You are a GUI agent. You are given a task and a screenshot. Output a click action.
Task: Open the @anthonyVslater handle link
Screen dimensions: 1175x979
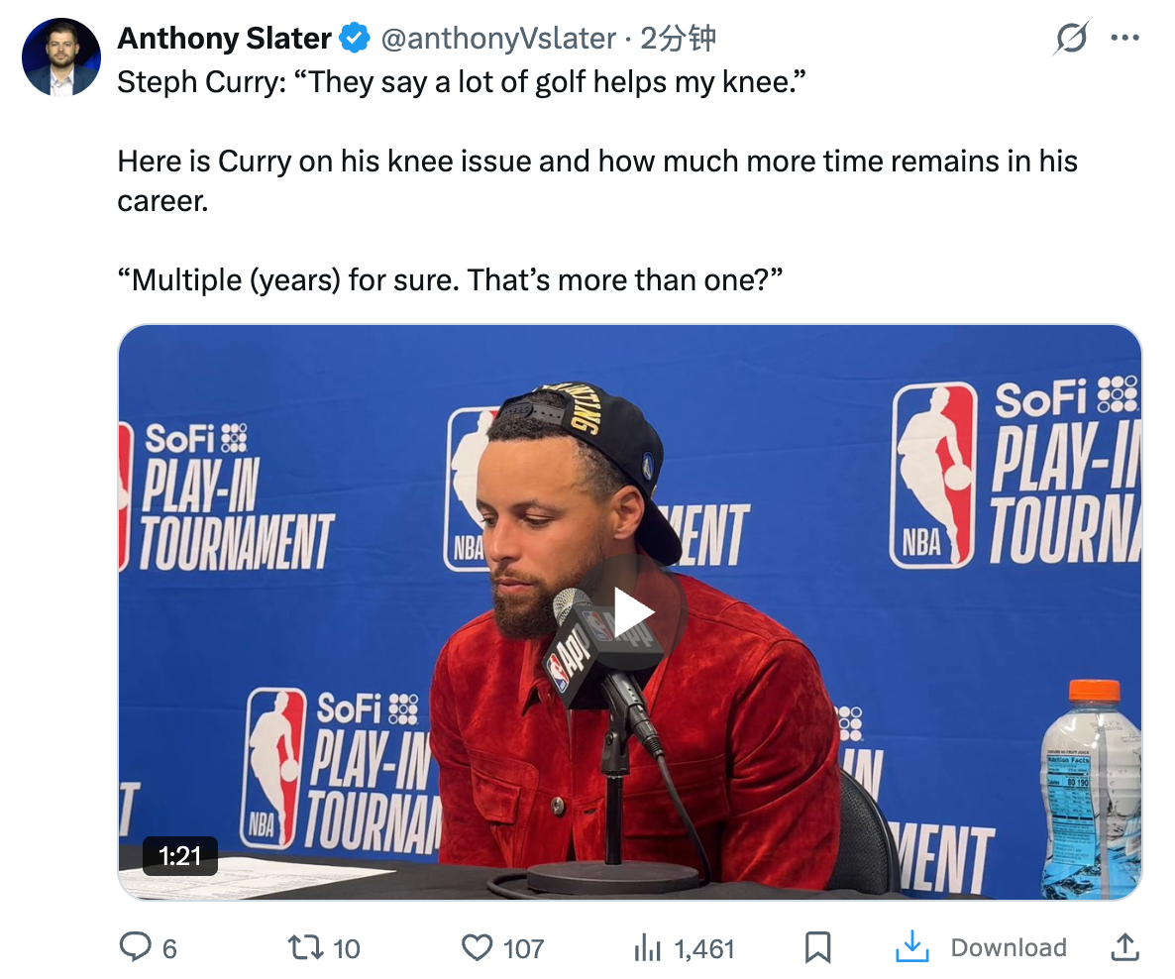(498, 39)
